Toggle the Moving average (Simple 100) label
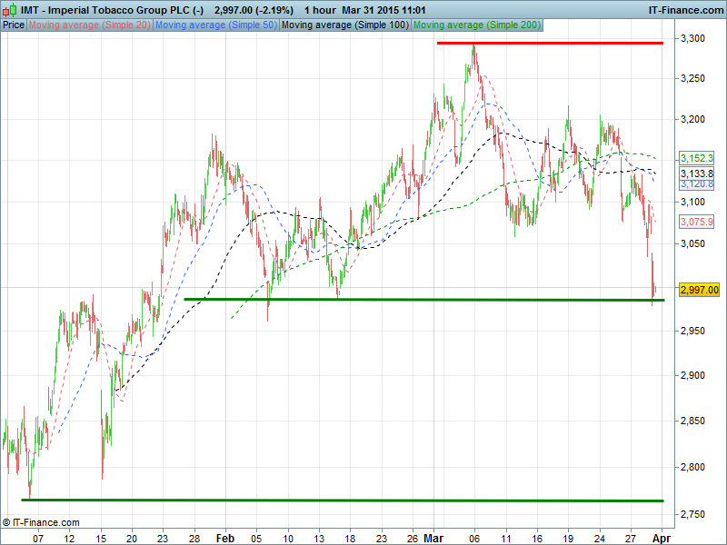The width and height of the screenshot is (727, 545). pos(344,25)
